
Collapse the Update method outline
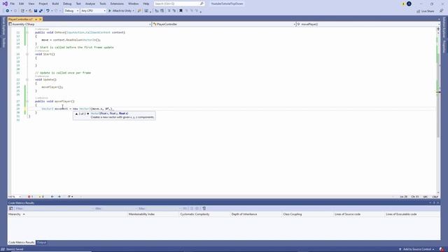click(x=27, y=80)
